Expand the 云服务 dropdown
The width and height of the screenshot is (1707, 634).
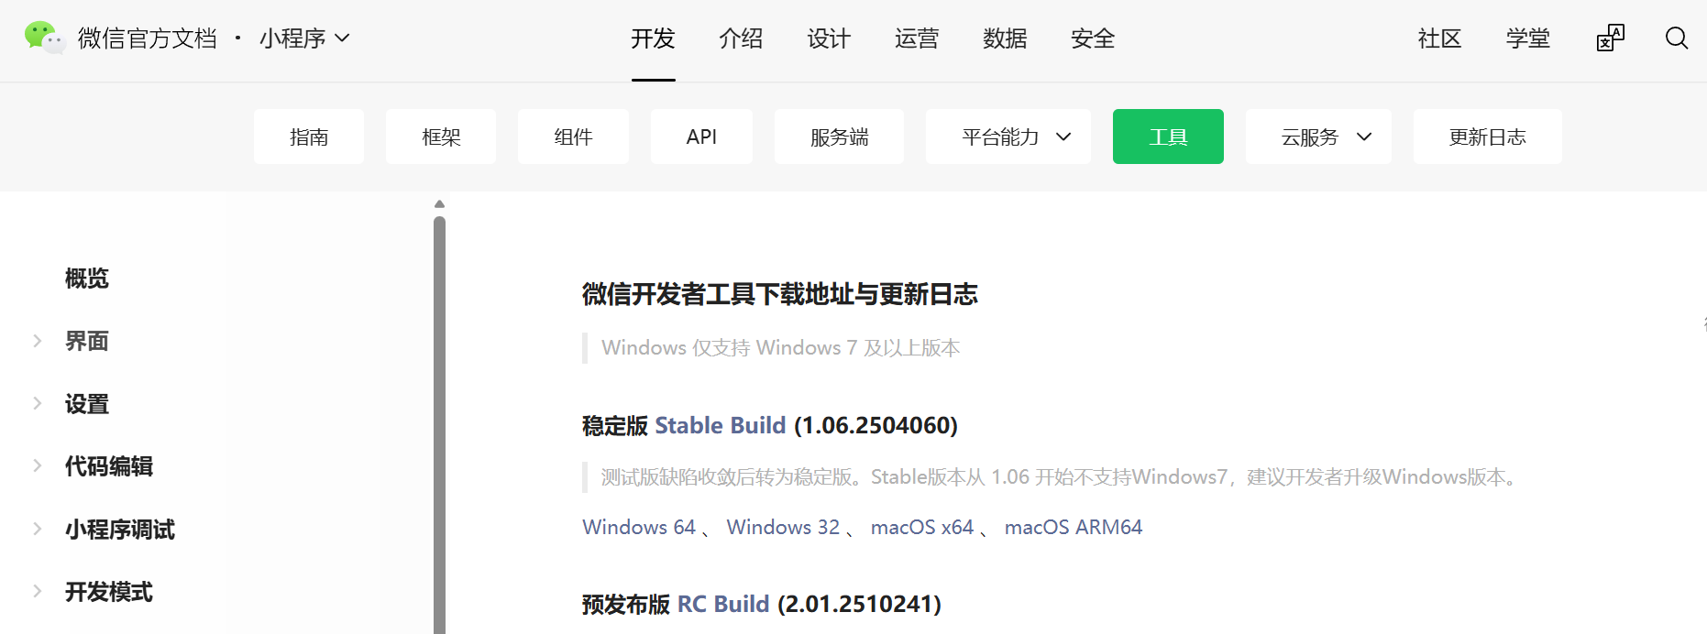point(1318,137)
